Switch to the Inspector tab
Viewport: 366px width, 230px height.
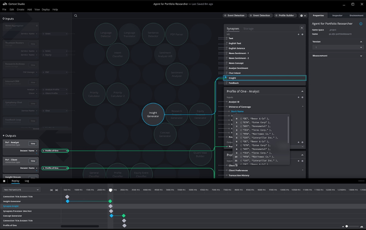[337, 16]
